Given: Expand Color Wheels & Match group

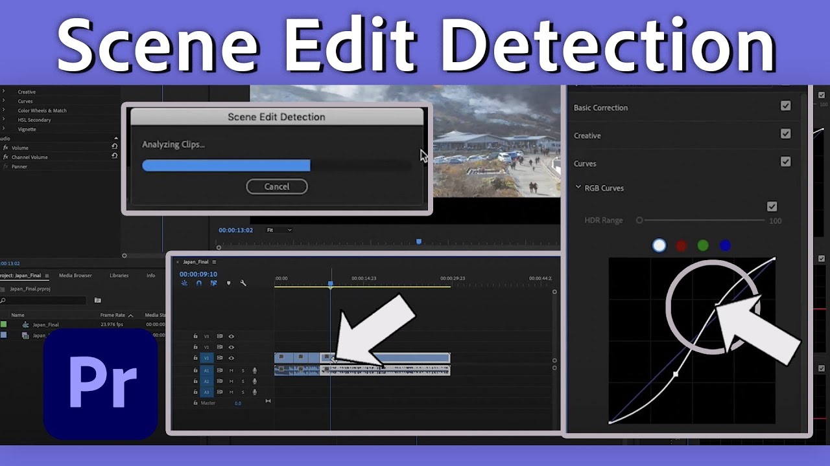Looking at the screenshot, I should tap(3, 111).
